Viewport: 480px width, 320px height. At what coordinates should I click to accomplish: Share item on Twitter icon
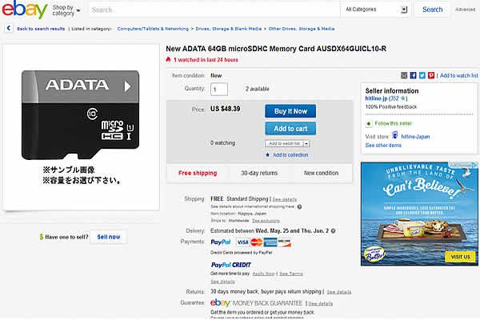point(422,75)
